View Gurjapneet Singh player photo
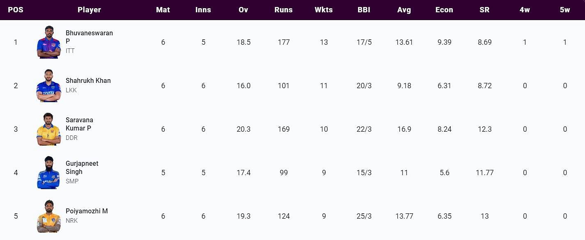 coord(48,173)
